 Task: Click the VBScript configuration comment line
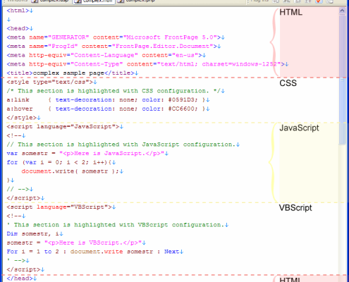click(118, 225)
